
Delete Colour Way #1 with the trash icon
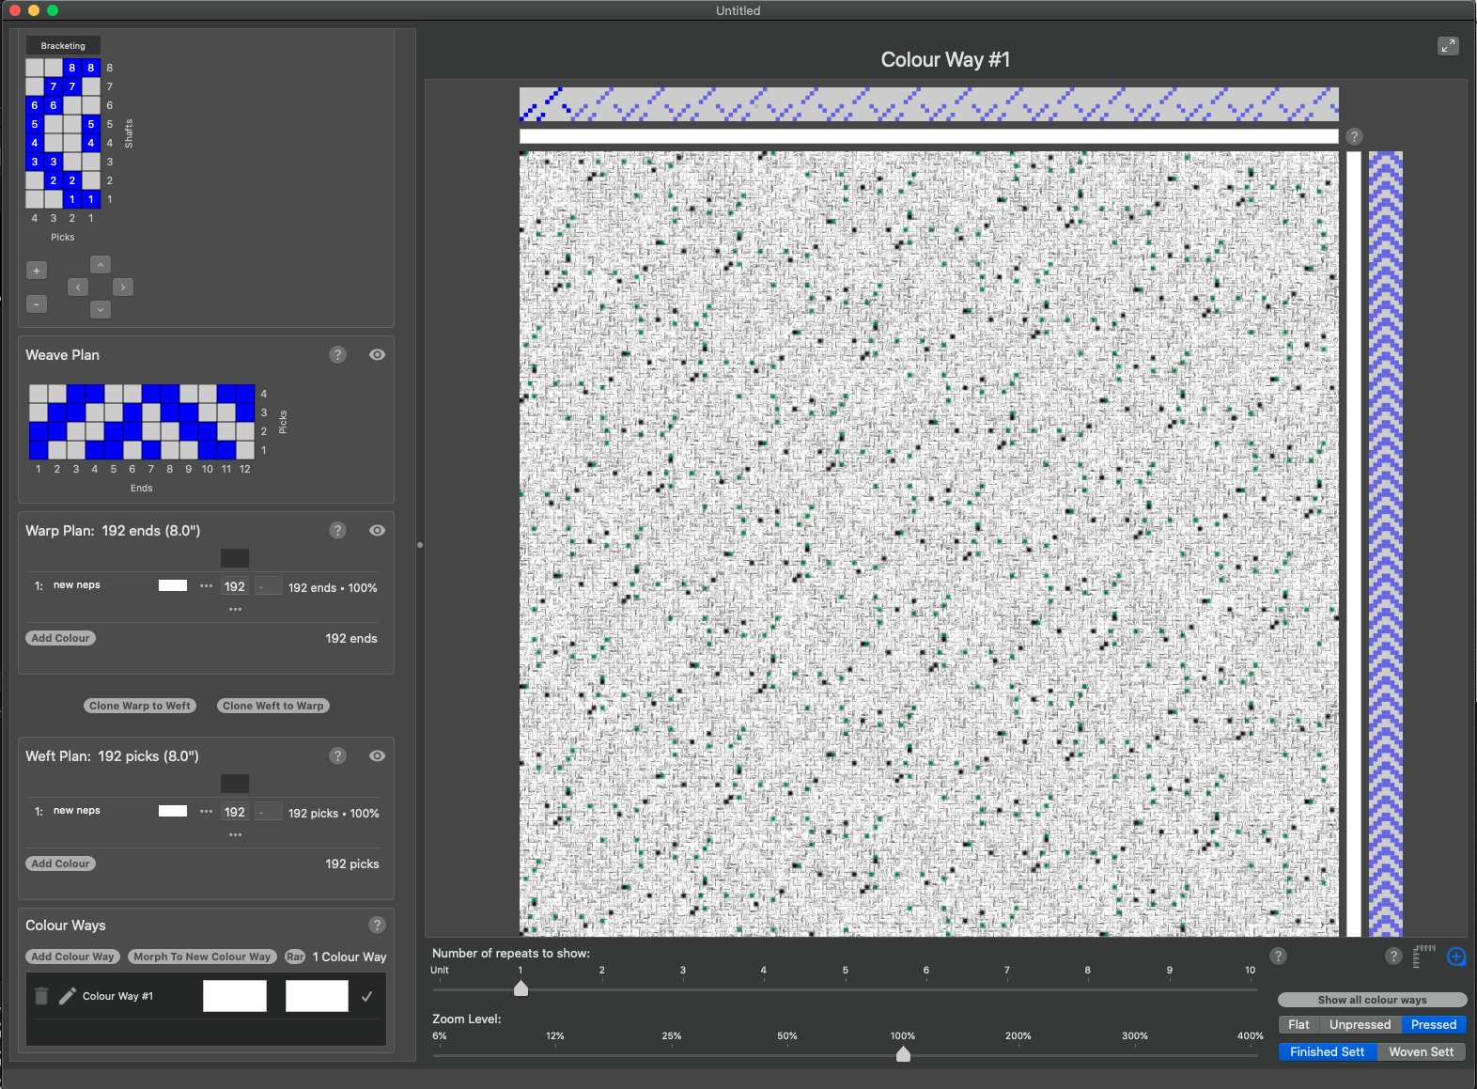tap(41, 996)
